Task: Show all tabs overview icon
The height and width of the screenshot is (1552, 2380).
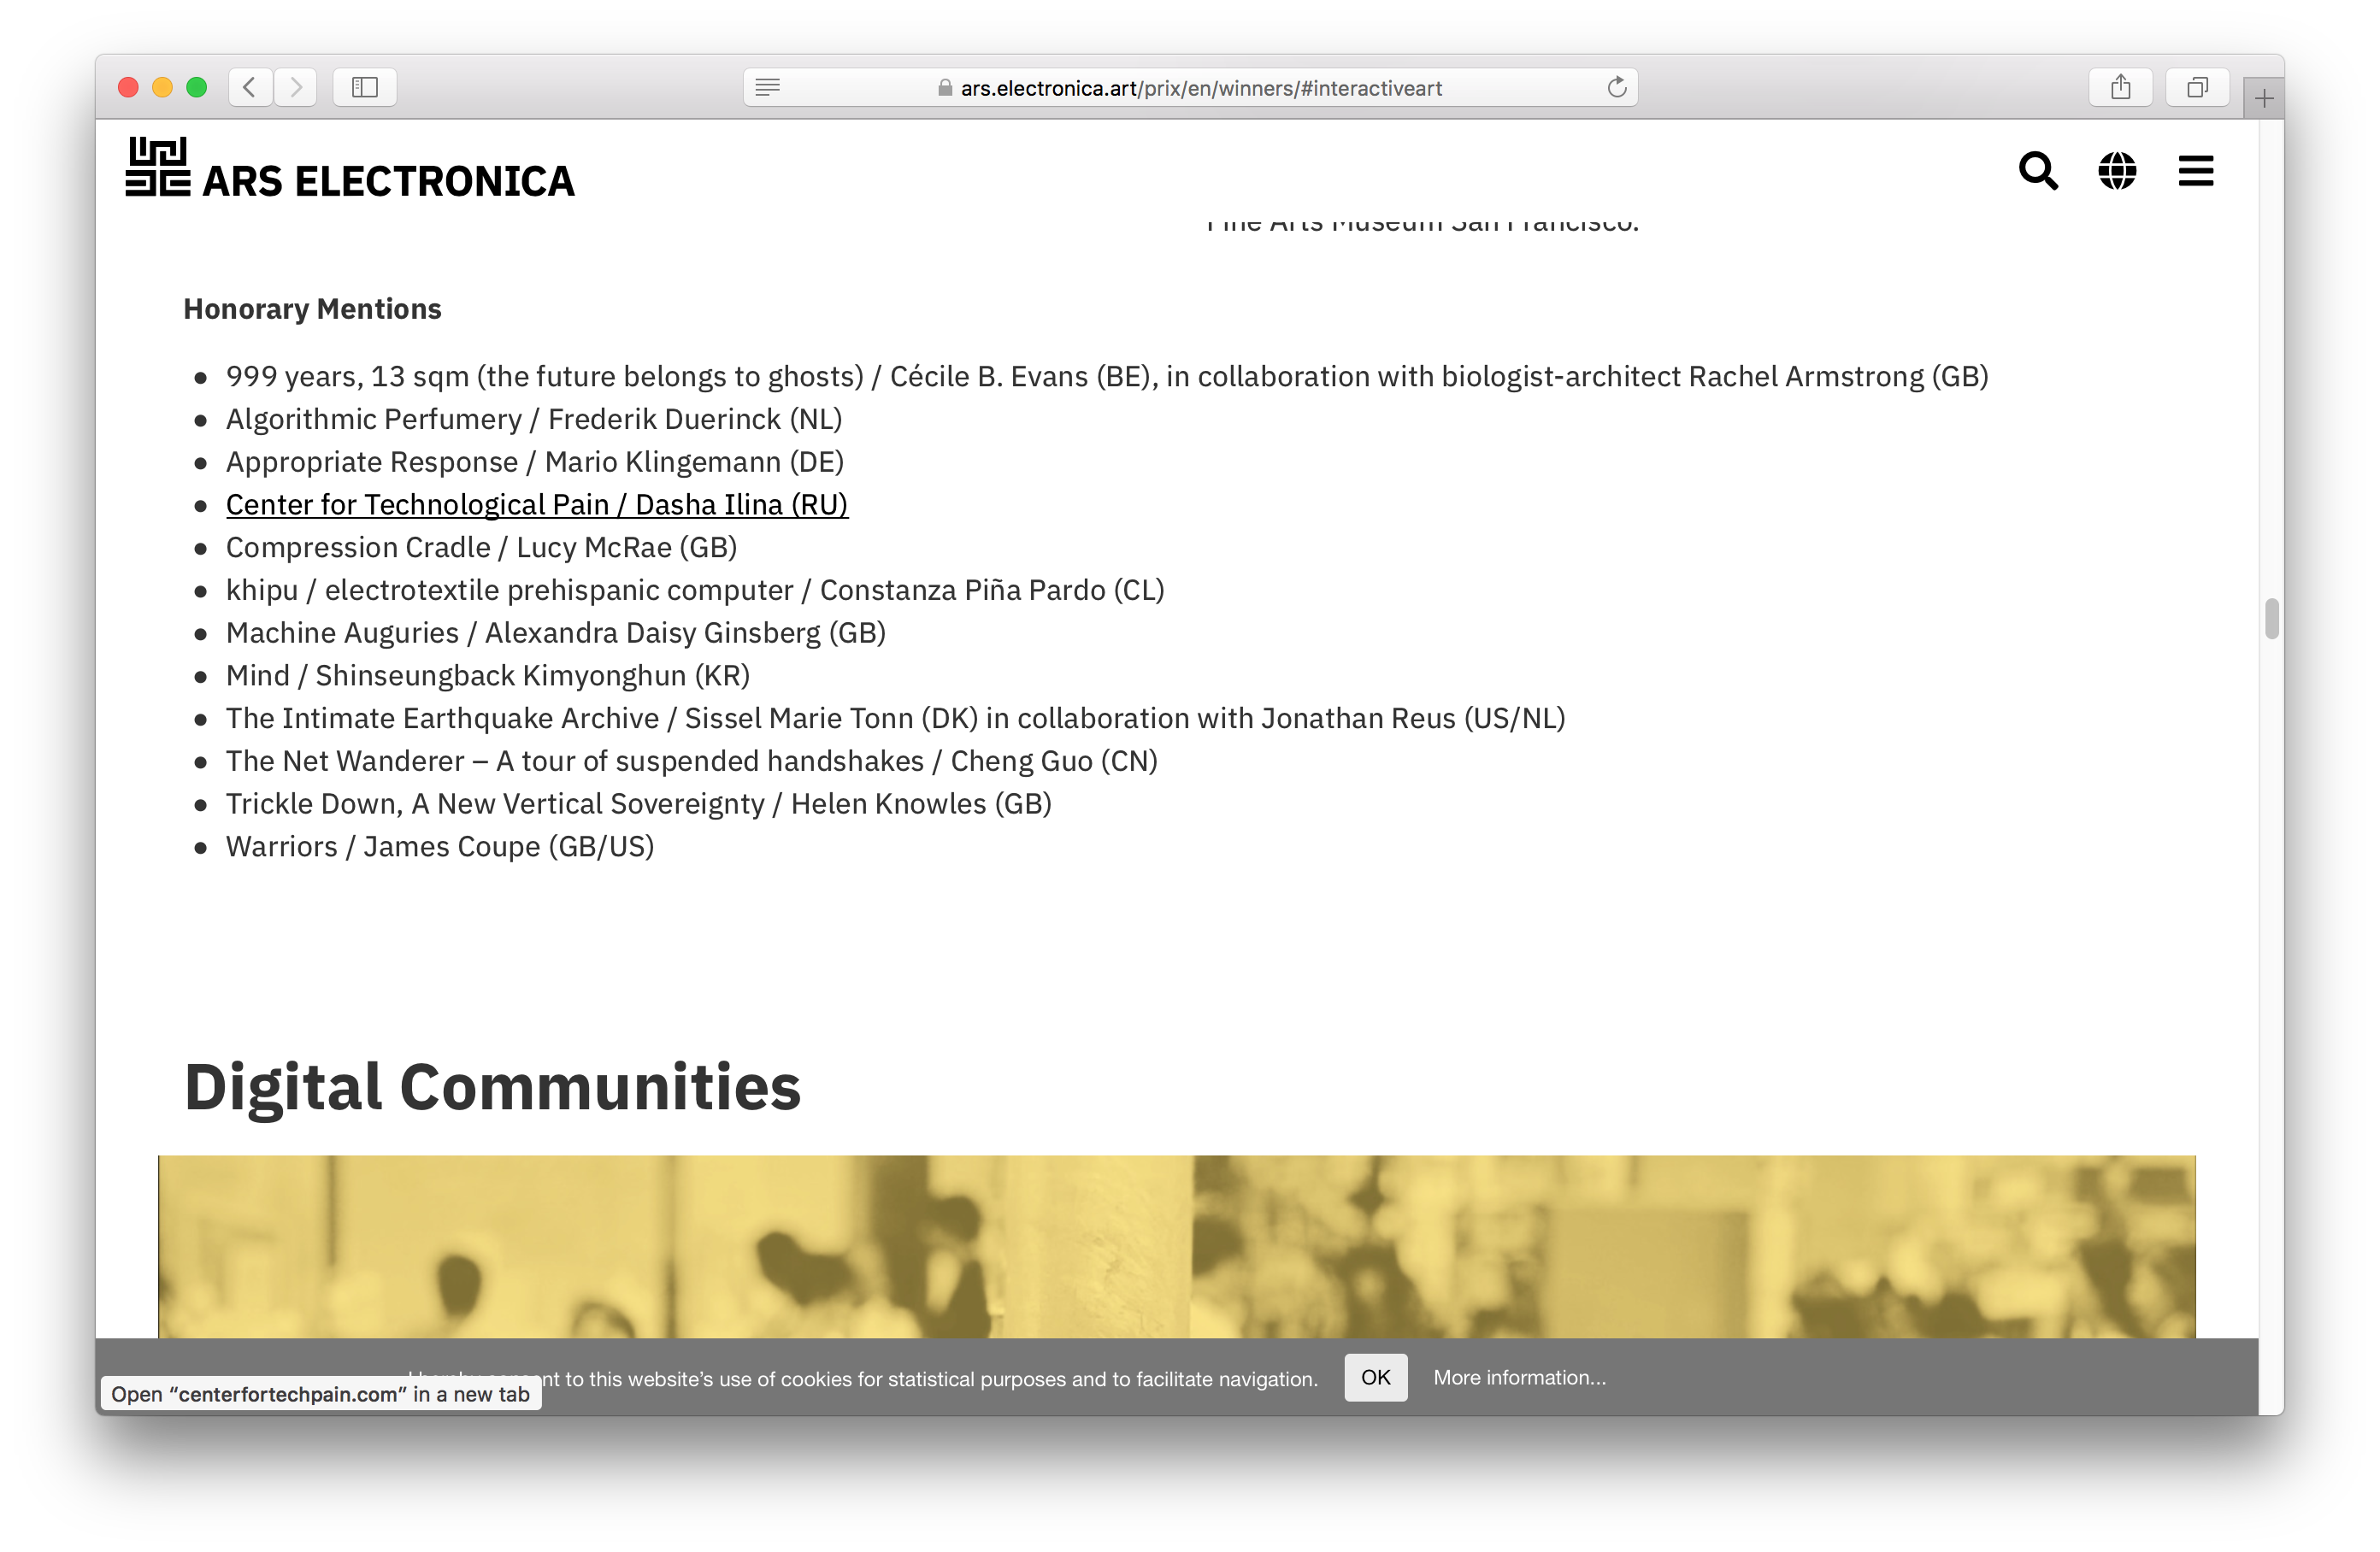Action: click(2197, 88)
